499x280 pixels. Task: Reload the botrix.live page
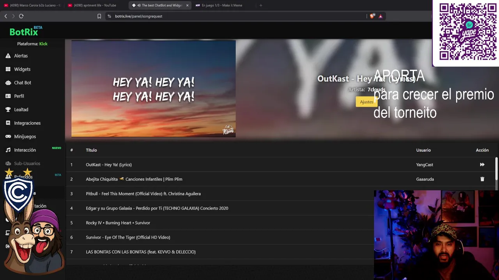[x=21, y=16]
